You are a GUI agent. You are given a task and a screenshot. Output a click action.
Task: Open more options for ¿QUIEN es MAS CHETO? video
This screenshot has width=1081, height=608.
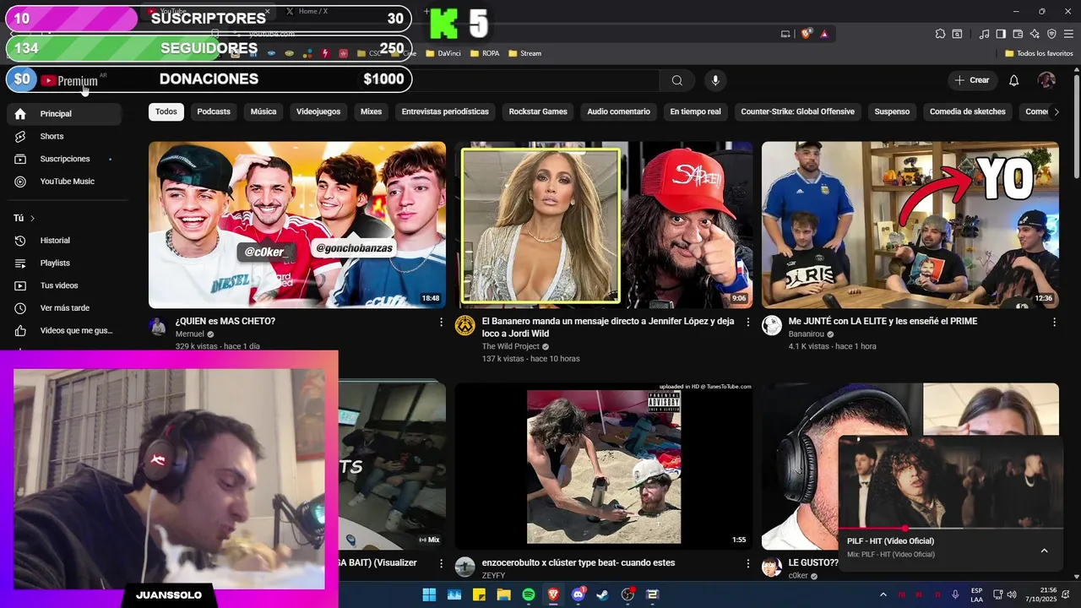441,322
